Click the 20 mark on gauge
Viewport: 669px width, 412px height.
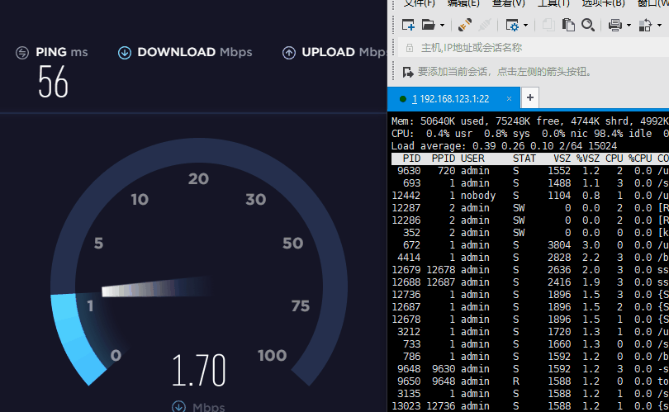click(x=198, y=179)
